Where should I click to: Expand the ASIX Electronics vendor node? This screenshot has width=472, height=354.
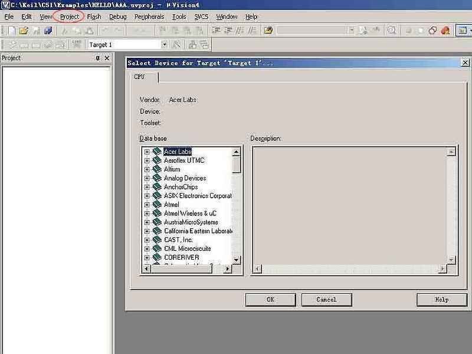pyautogui.click(x=147, y=196)
